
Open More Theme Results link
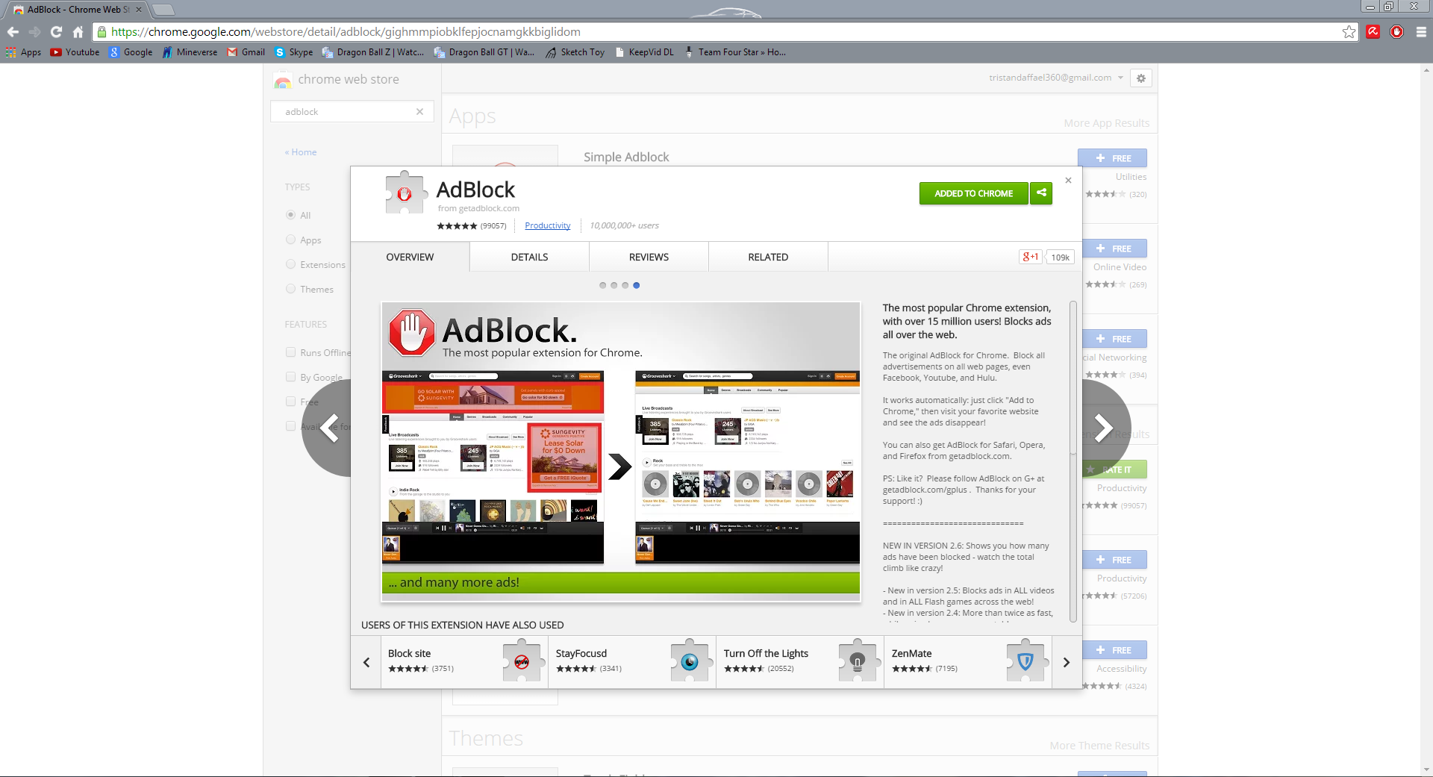click(x=1099, y=746)
